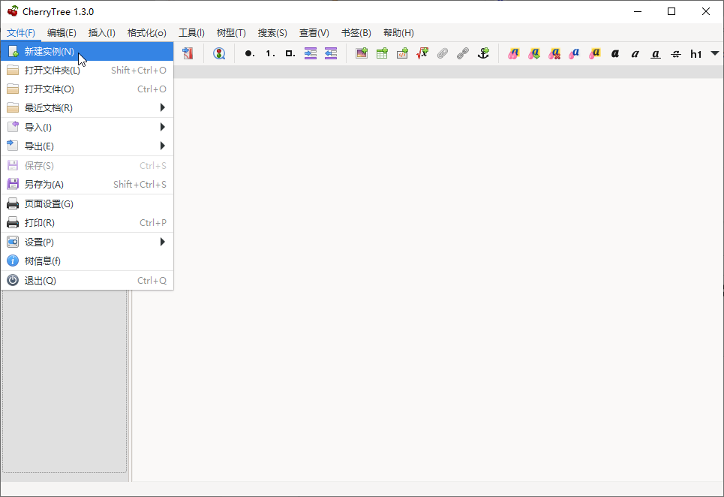Insert a codebox via toolbar icon
724x497 pixels.
402,53
